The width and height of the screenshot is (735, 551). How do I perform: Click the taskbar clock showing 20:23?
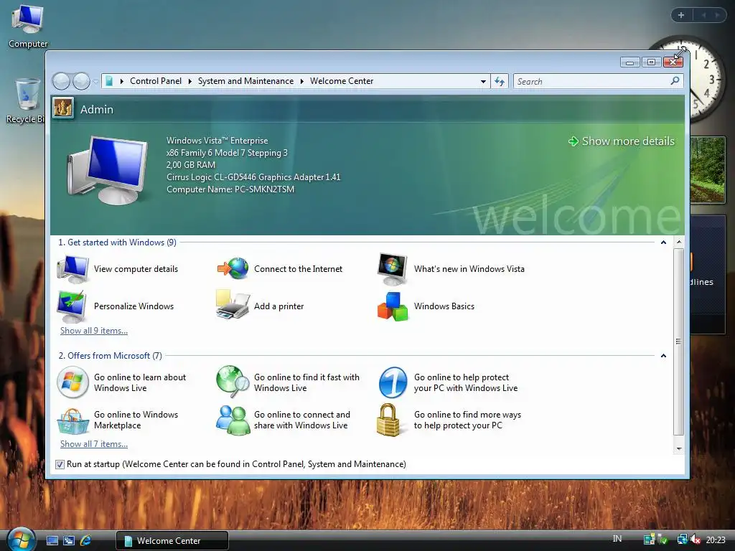click(716, 540)
